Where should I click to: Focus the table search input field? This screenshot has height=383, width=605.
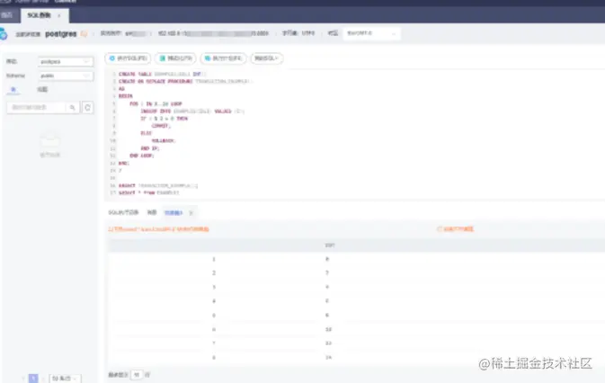pyautogui.click(x=36, y=108)
